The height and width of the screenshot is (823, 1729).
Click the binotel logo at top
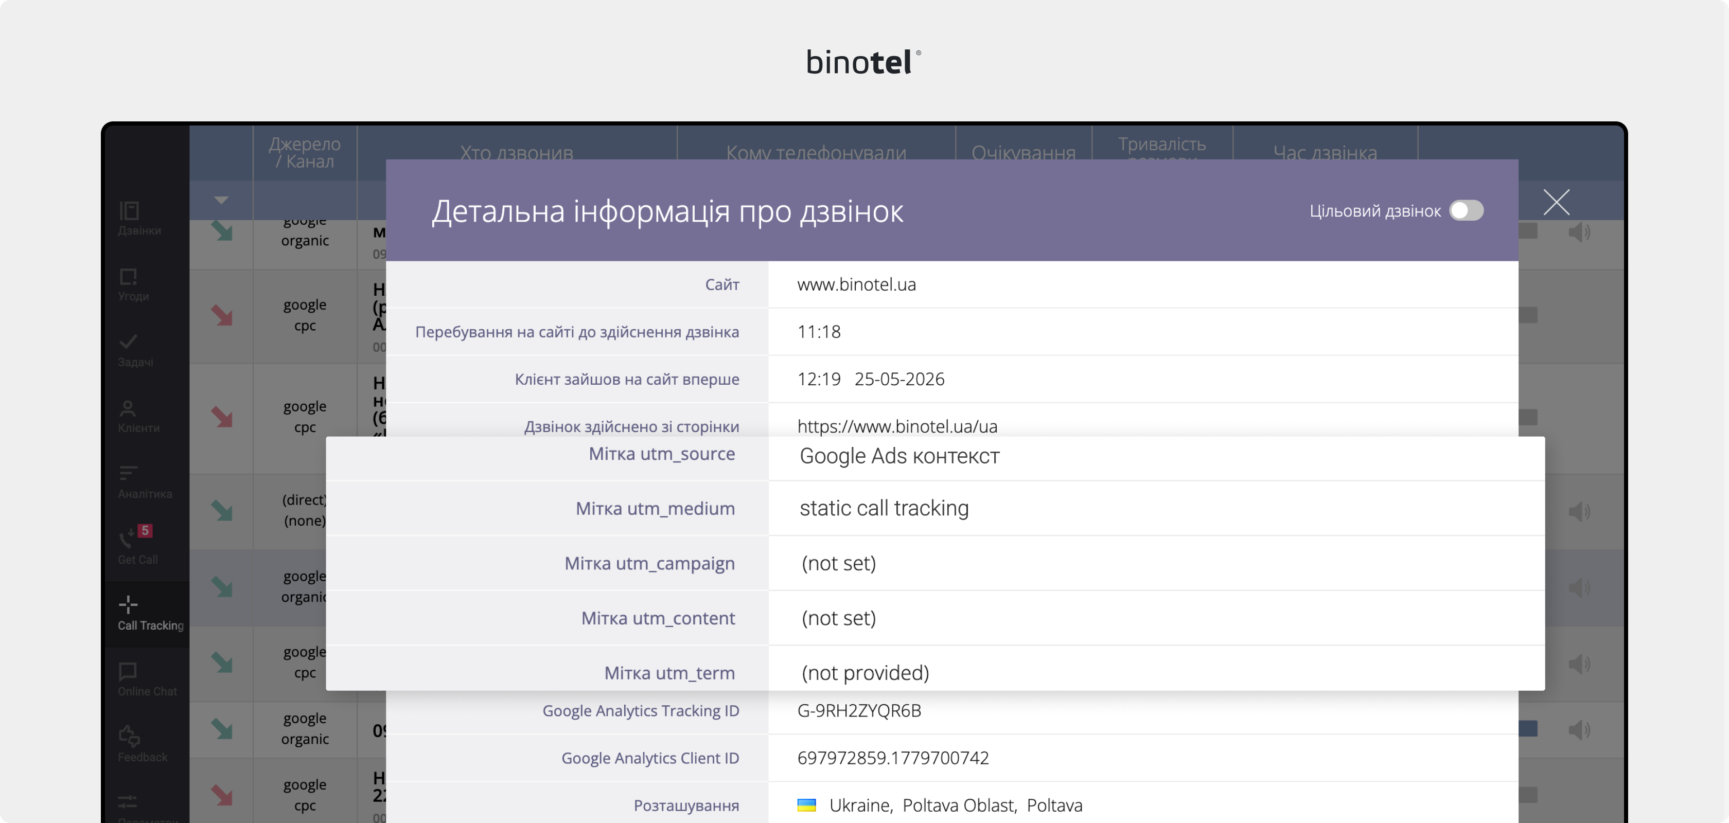click(864, 62)
